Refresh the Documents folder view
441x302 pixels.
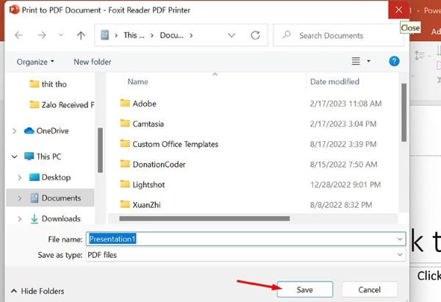(255, 35)
